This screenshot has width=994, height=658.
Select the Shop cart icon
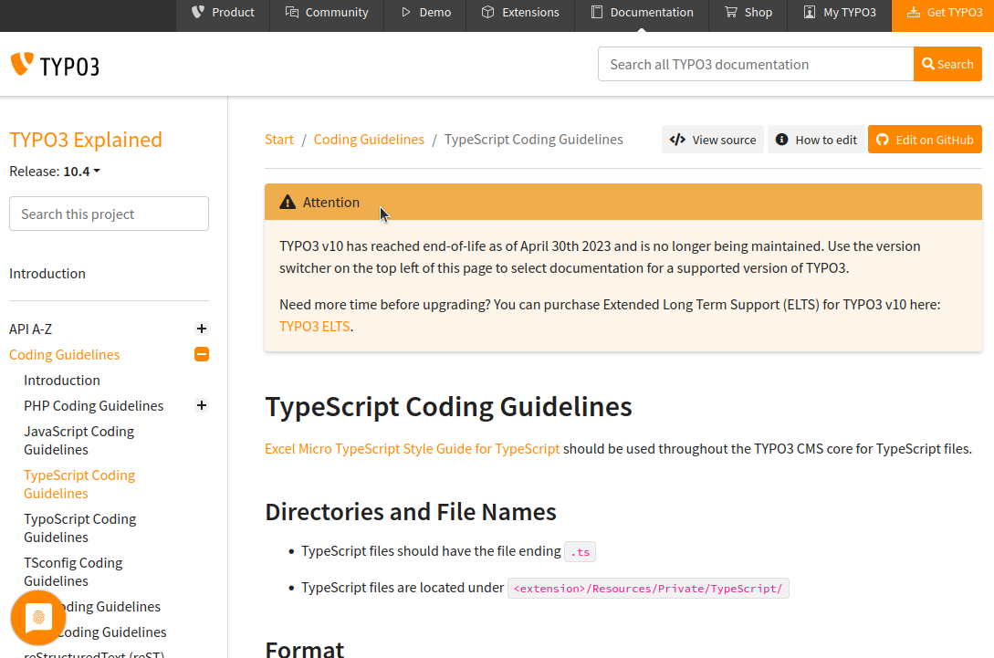729,12
